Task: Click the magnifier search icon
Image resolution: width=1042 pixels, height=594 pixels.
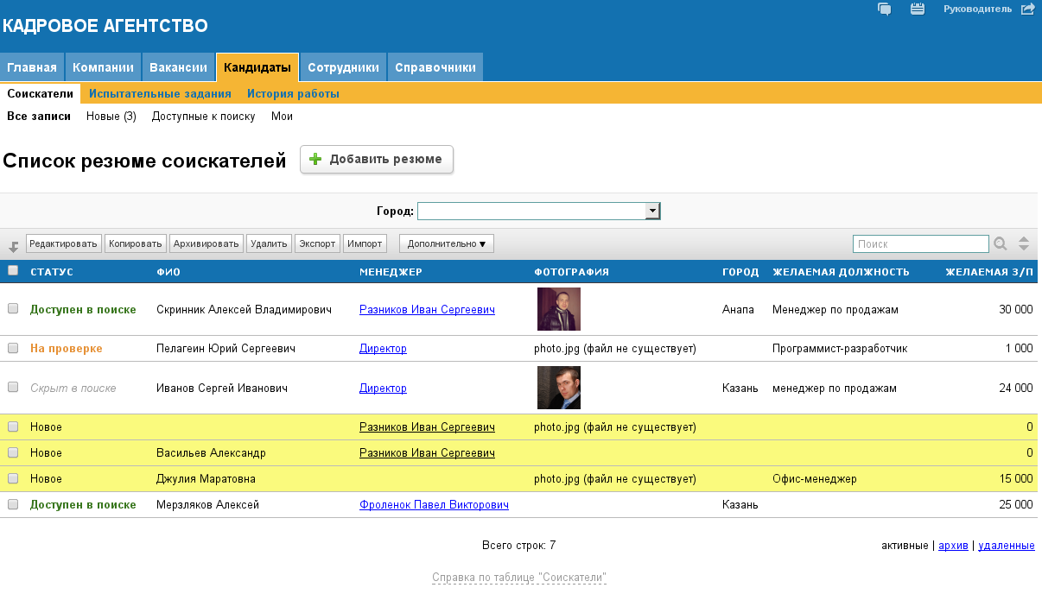Action: click(1001, 243)
